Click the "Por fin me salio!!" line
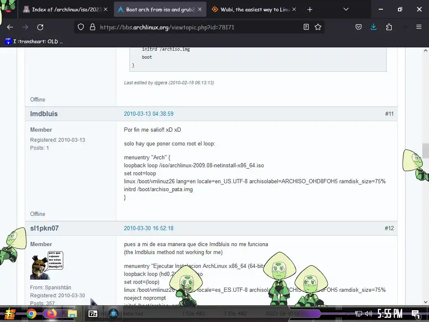This screenshot has height=322, width=429. pyautogui.click(x=152, y=130)
